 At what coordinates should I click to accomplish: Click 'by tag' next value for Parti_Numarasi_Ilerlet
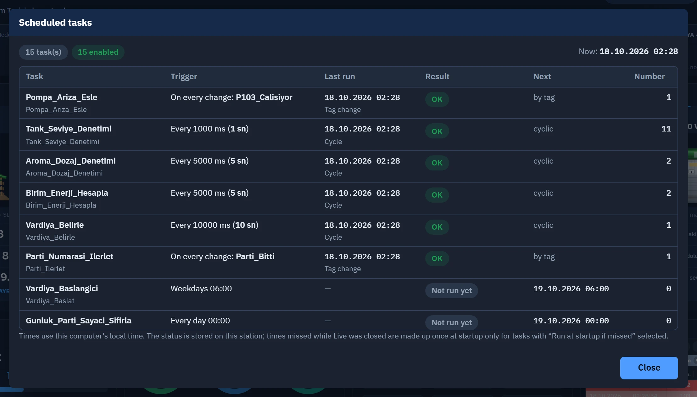[544, 256]
